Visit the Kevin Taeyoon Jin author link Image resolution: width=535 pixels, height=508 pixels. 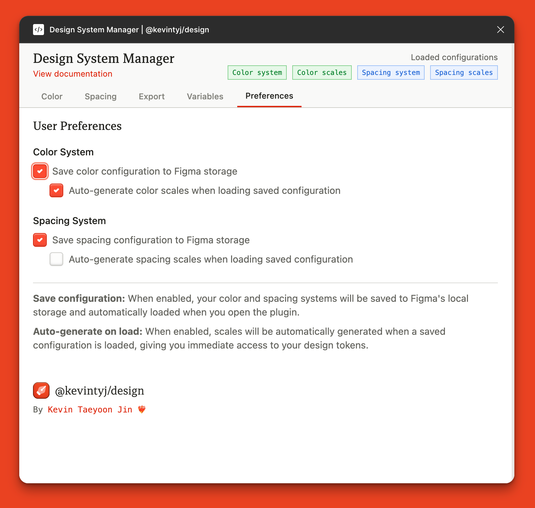[x=90, y=410]
